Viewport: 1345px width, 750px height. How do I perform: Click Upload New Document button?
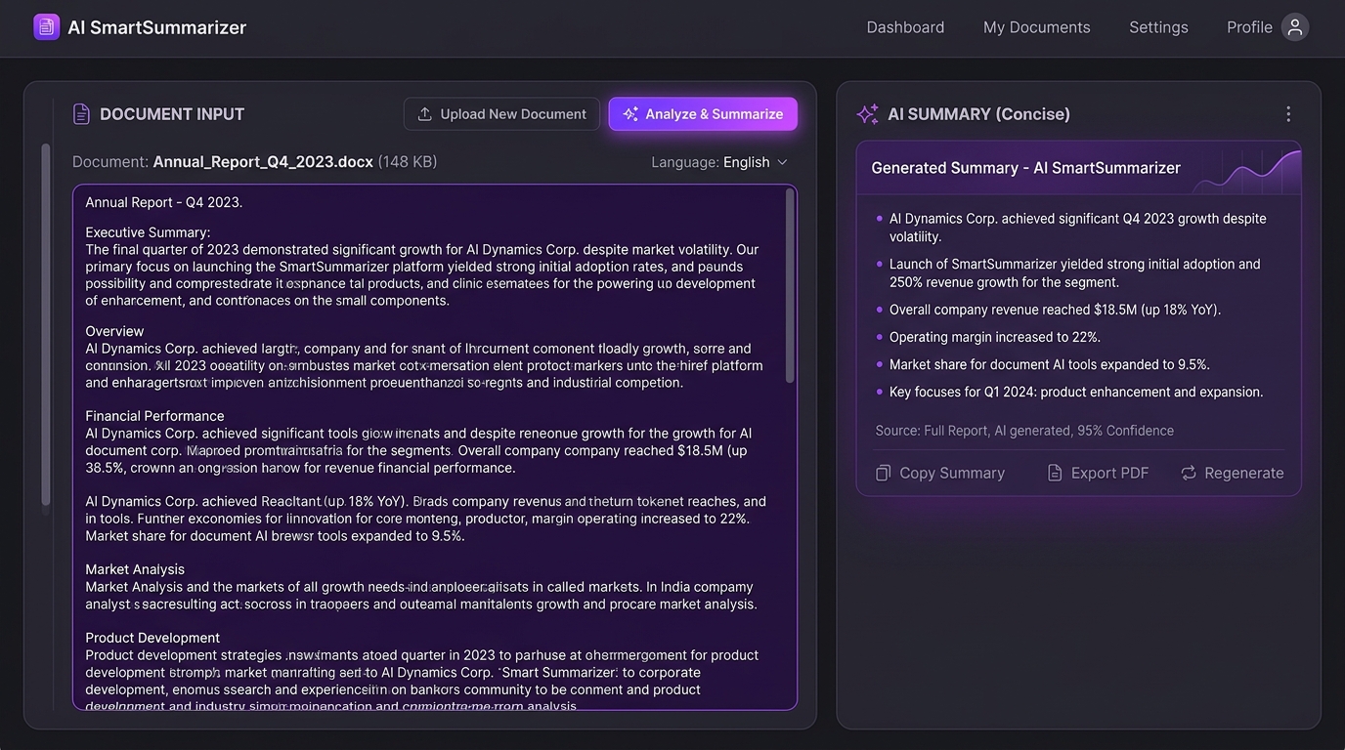pos(501,114)
